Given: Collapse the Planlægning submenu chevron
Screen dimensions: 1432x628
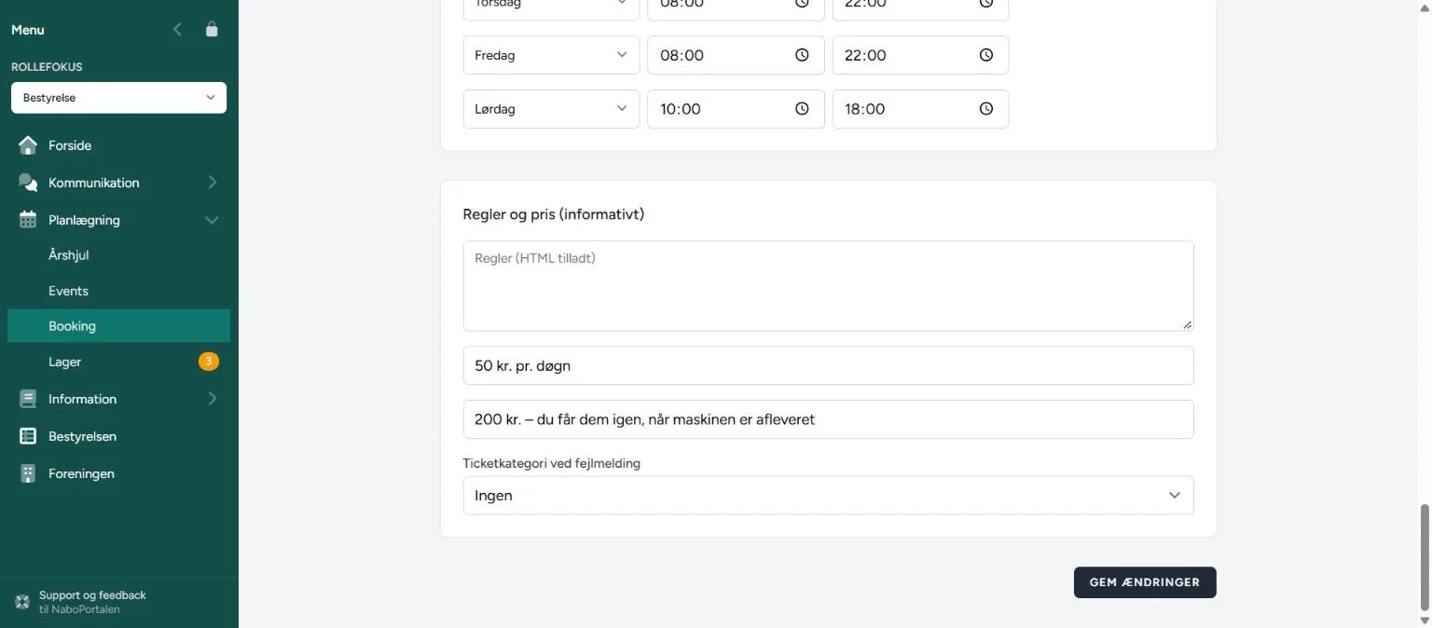Looking at the screenshot, I should tap(212, 220).
